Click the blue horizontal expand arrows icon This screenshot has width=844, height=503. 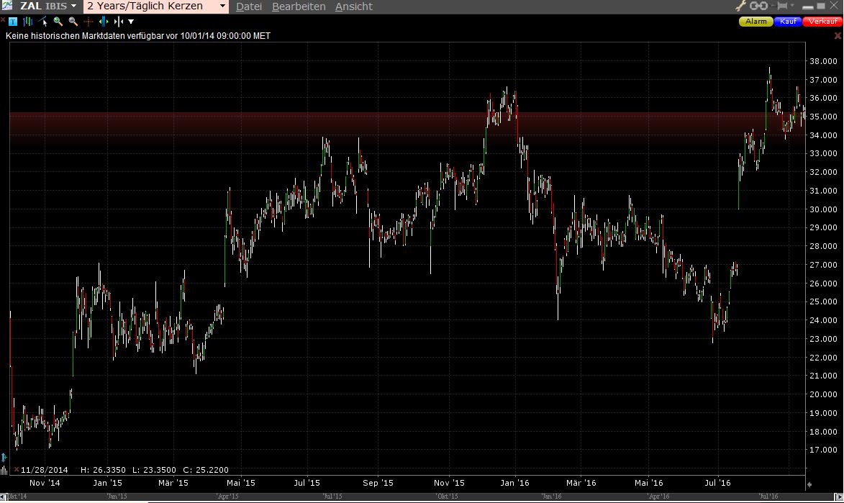point(104,22)
